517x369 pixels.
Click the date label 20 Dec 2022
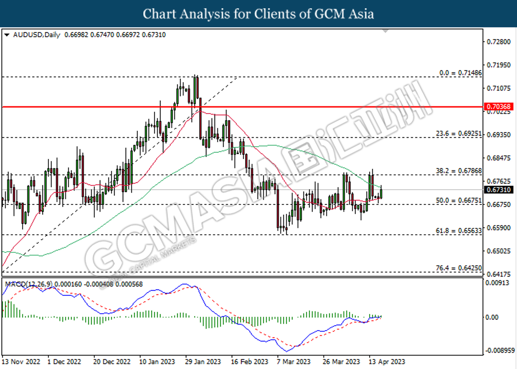click(112, 362)
